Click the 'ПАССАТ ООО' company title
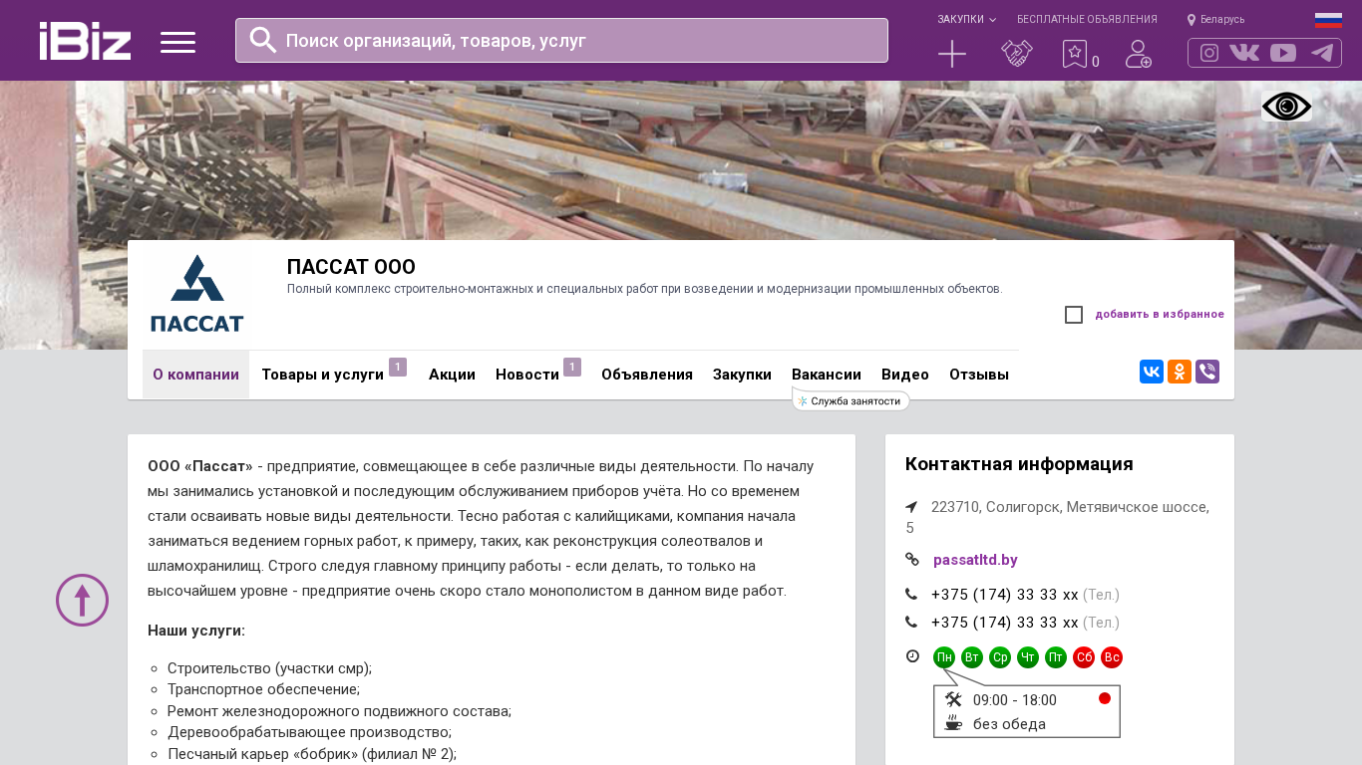The width and height of the screenshot is (1362, 765). (x=351, y=267)
